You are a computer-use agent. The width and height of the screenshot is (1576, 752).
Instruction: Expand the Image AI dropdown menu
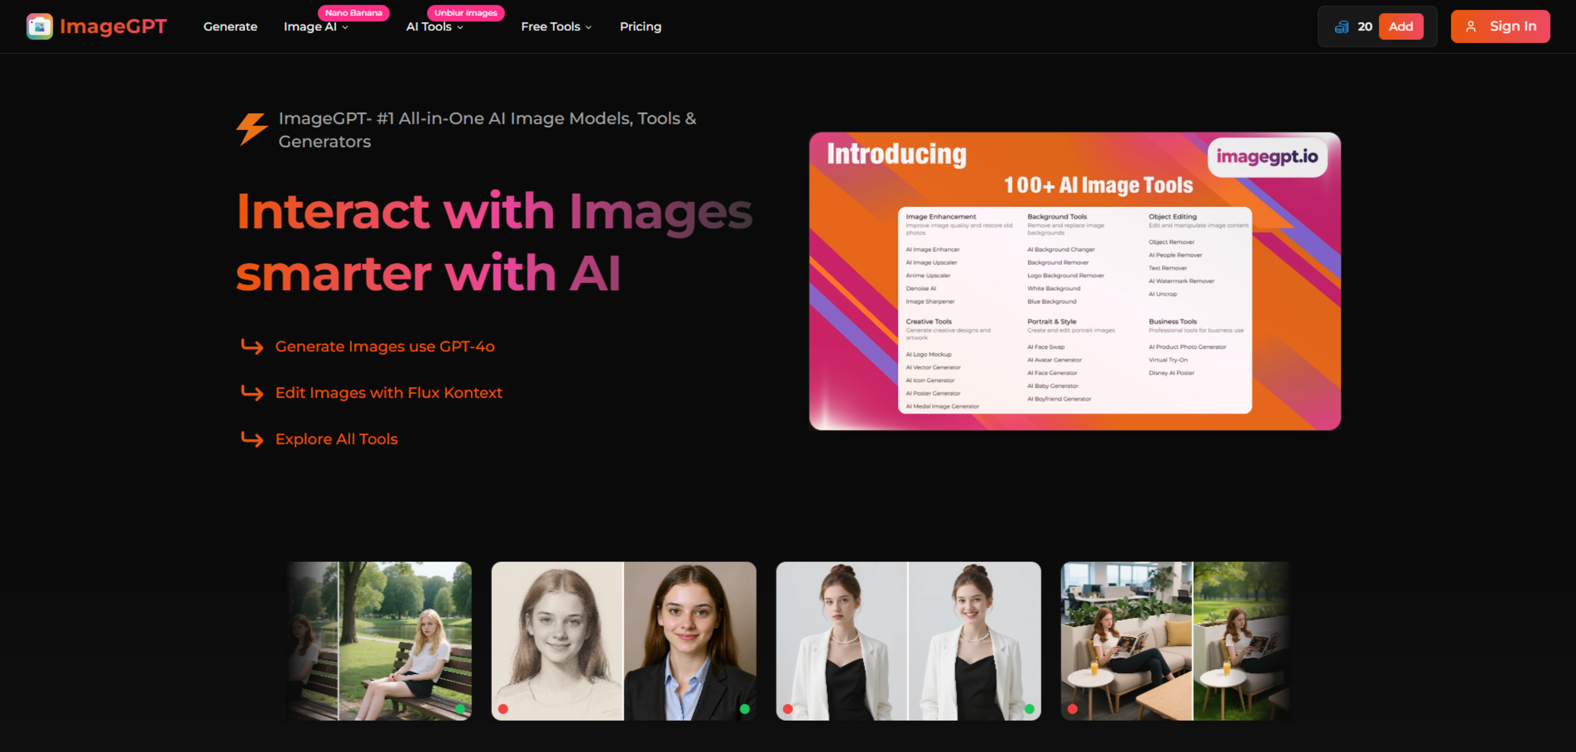316,27
